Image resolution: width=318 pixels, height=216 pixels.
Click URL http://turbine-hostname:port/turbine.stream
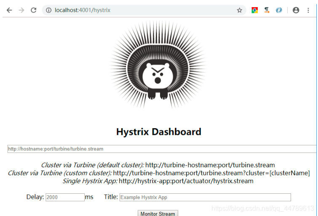[210, 165]
